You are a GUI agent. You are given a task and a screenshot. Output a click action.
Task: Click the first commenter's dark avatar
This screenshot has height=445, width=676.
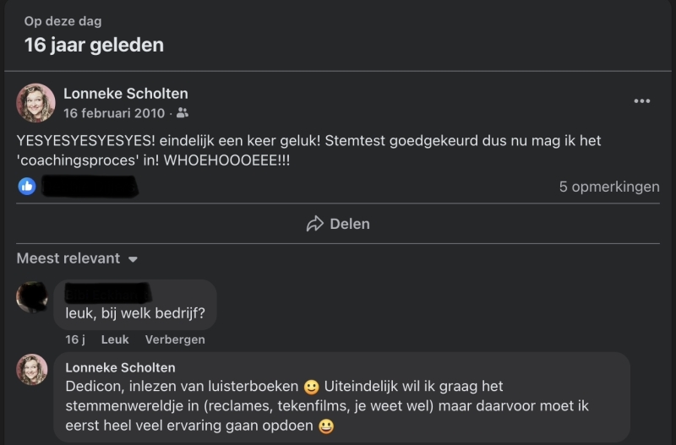coord(33,296)
